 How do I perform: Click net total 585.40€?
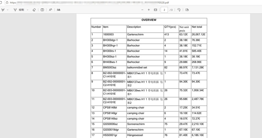click(x=196, y=51)
